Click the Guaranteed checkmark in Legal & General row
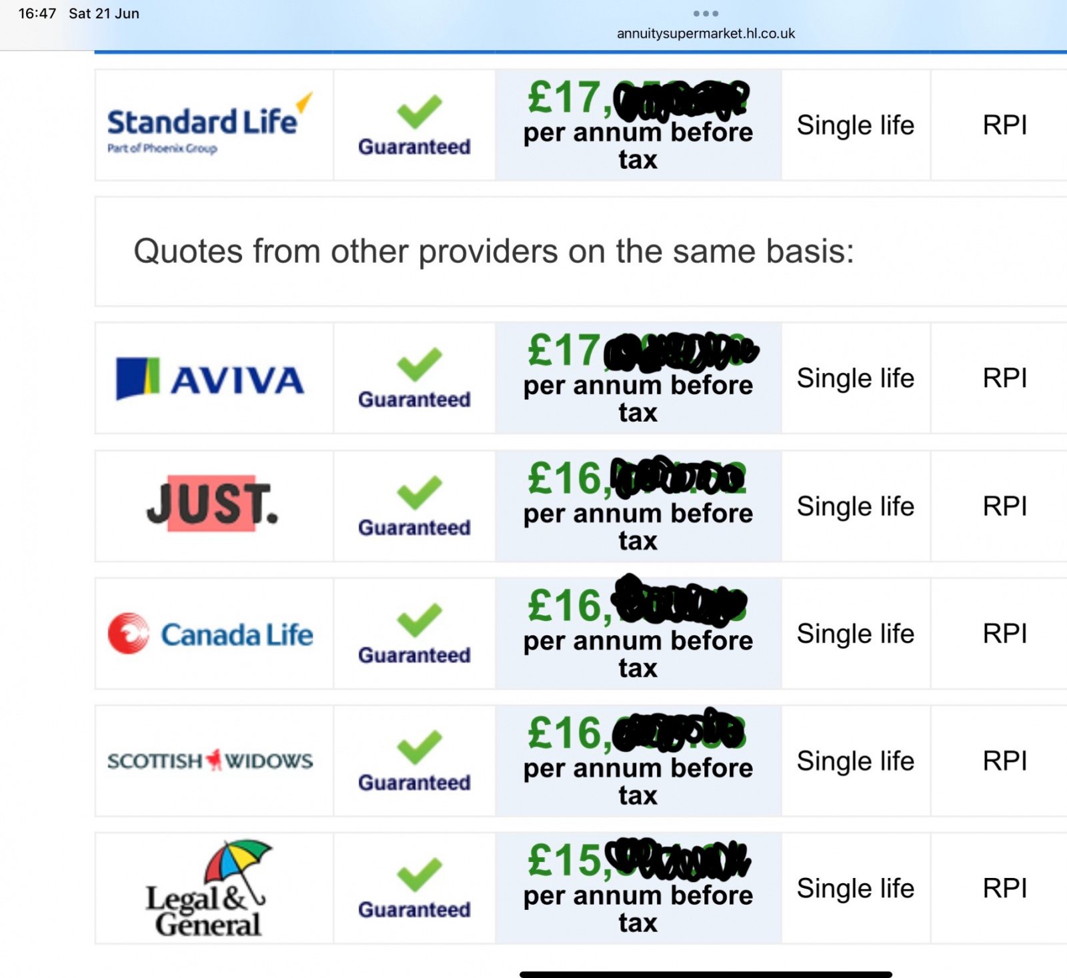The height and width of the screenshot is (978, 1067). (419, 875)
